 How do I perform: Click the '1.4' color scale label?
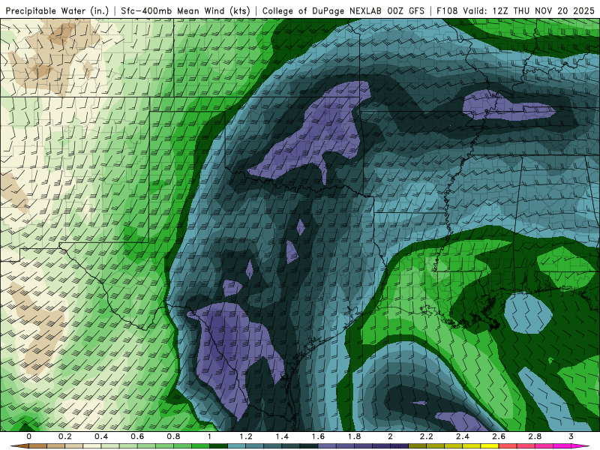(x=282, y=436)
